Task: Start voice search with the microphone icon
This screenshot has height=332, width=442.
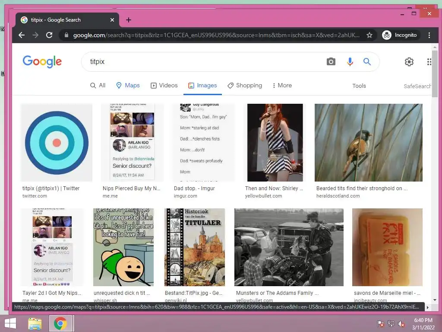Action: (350, 61)
